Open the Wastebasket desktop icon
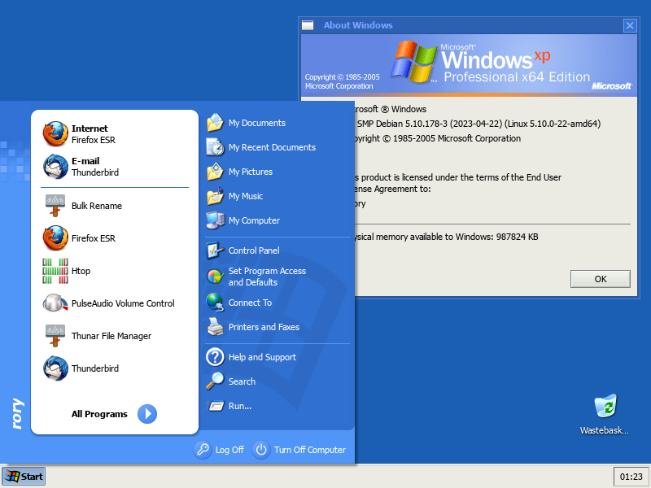 pos(605,406)
